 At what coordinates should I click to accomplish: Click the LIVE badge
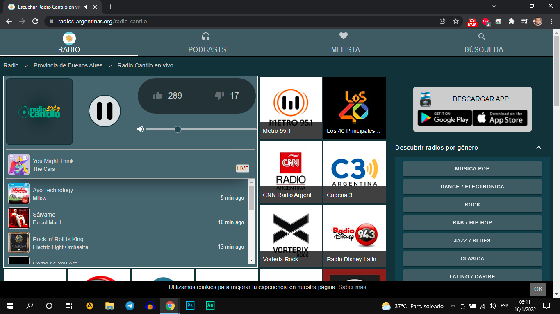[x=243, y=168]
